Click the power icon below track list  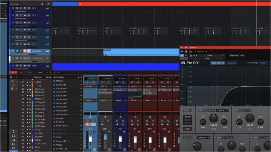29,72
